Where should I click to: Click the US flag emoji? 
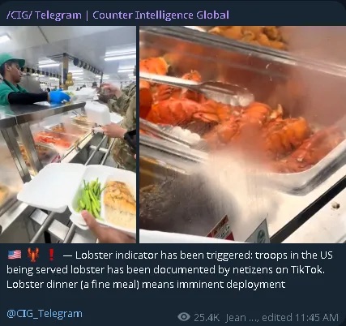pos(15,255)
